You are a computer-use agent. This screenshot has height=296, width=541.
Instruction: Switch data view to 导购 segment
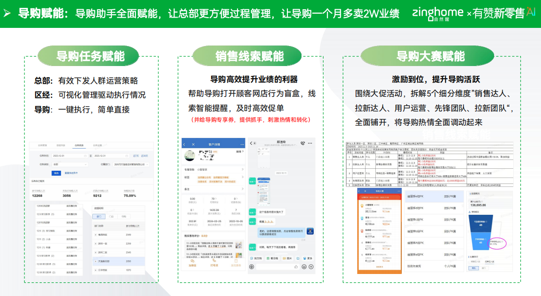coord(124,216)
